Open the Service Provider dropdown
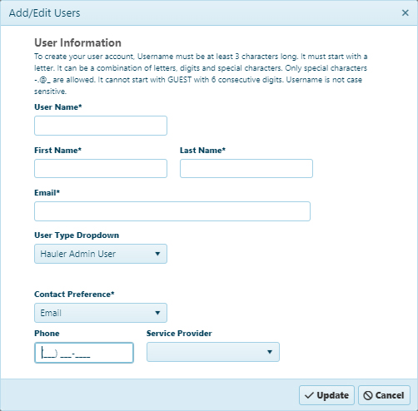The height and width of the screenshot is (411, 418). click(213, 352)
